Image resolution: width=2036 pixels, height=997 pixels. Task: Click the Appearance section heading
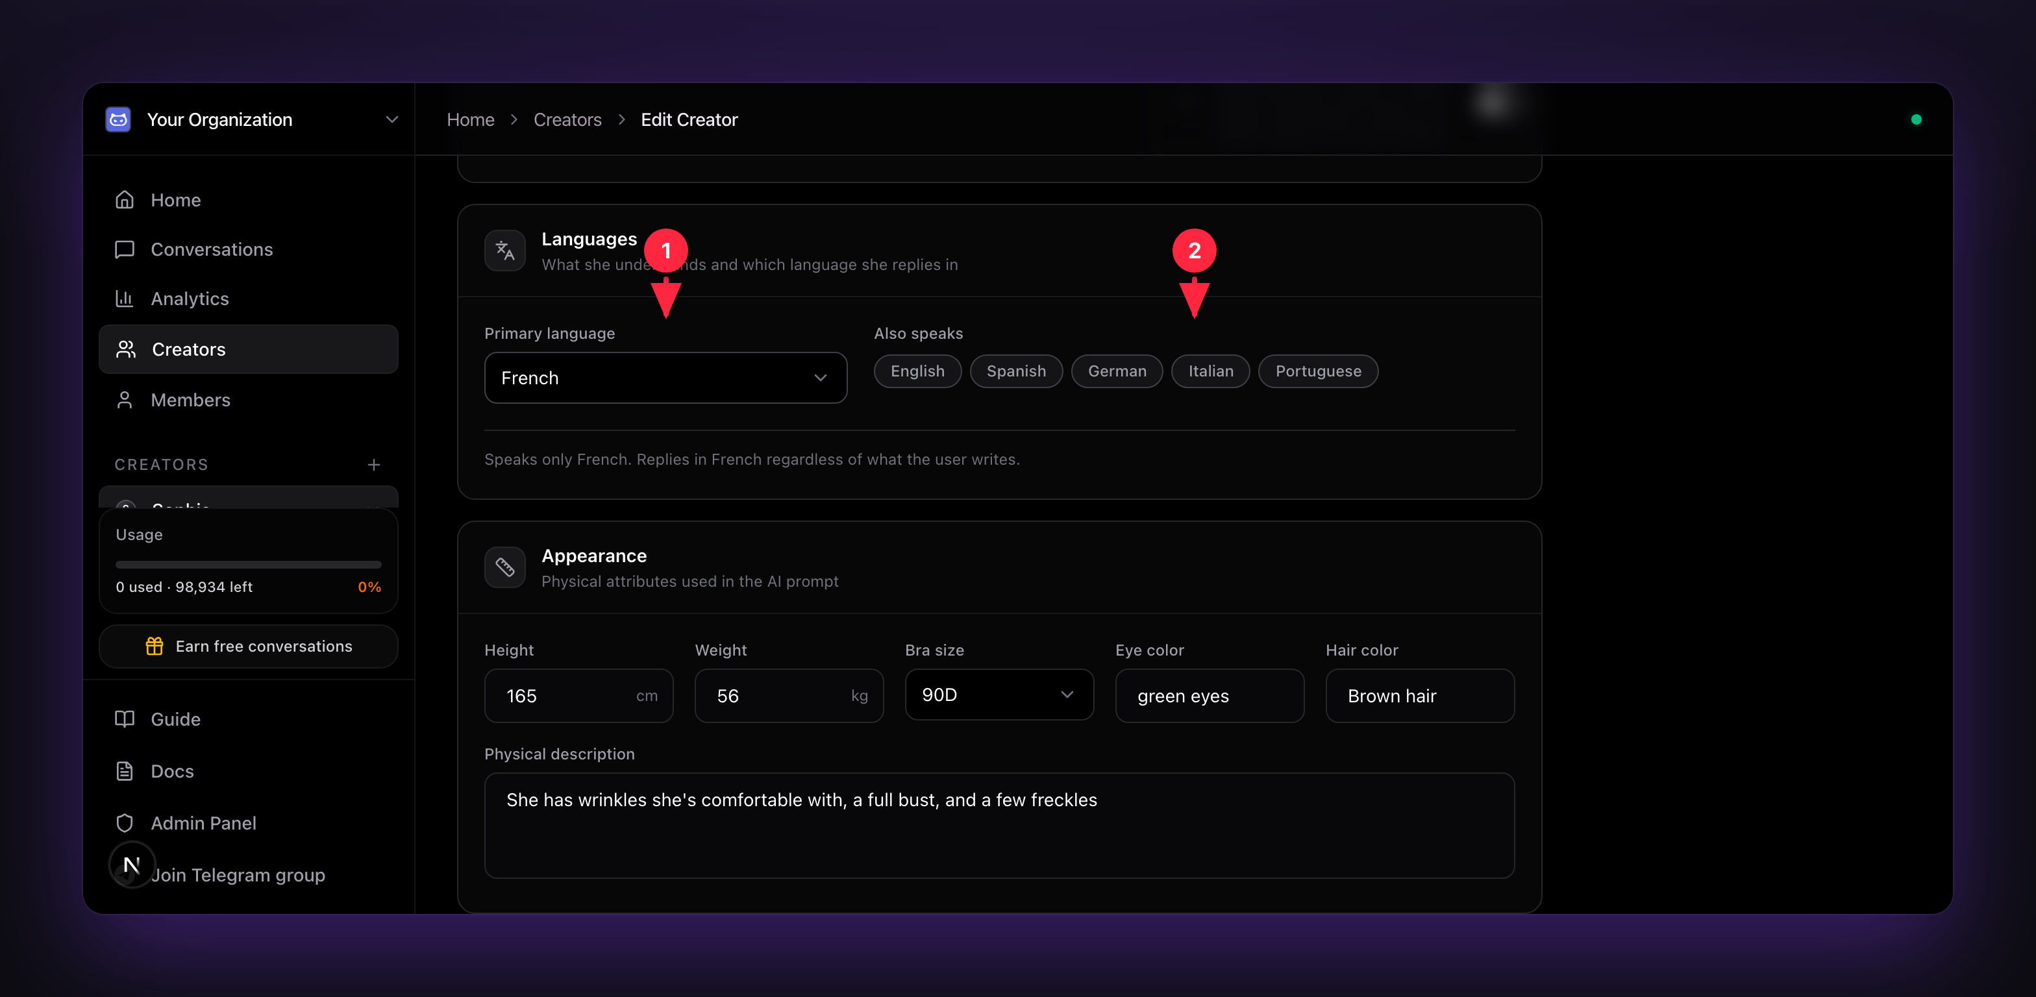[593, 556]
